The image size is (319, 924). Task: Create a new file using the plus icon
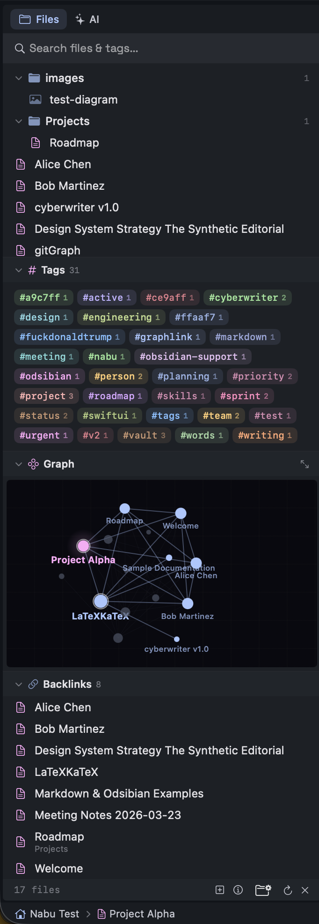[x=219, y=890]
